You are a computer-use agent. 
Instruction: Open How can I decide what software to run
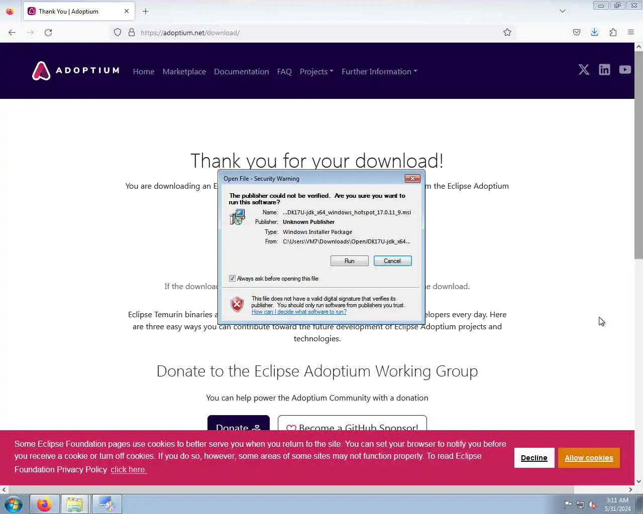(299, 312)
